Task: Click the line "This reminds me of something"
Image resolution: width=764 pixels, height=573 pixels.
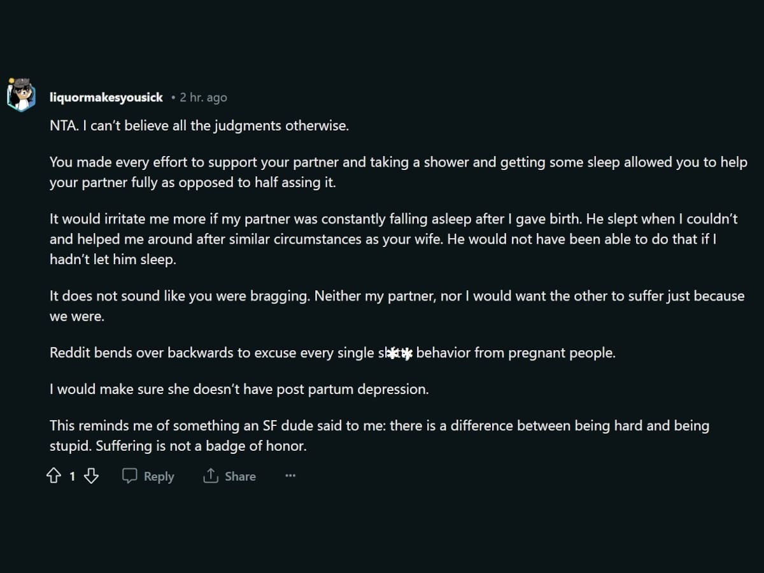Action: tap(379, 426)
